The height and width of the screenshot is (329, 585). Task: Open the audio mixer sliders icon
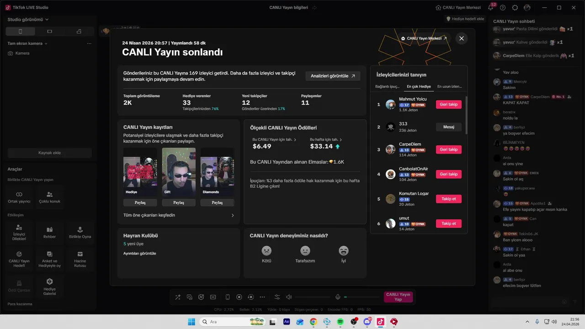[277, 297]
